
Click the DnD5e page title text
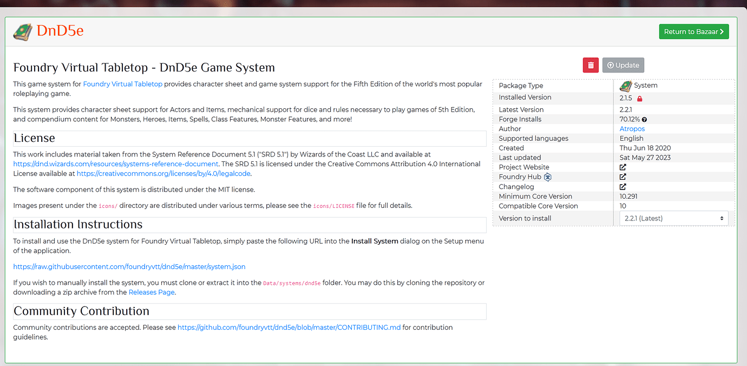point(60,31)
